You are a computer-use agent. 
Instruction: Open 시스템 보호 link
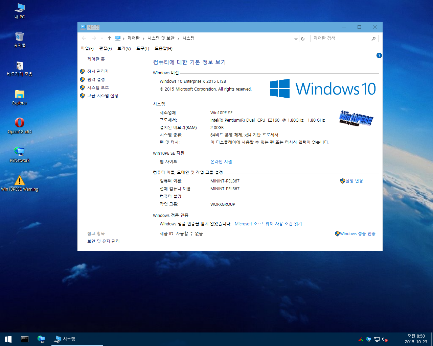[x=98, y=88]
